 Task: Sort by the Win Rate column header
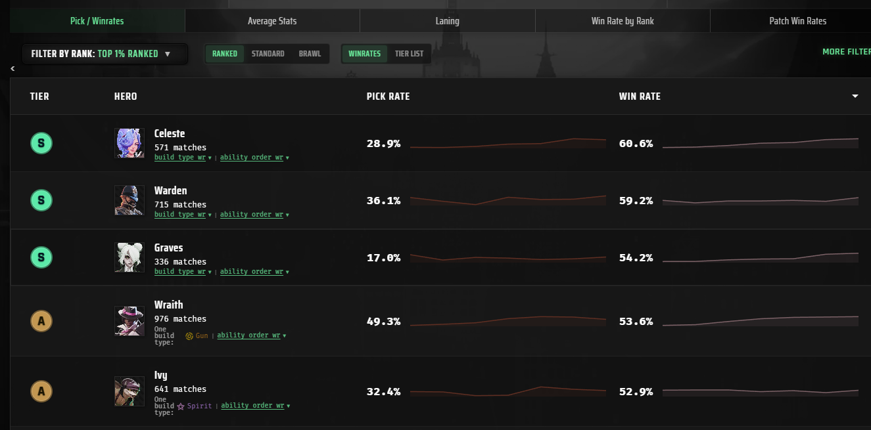coord(640,97)
